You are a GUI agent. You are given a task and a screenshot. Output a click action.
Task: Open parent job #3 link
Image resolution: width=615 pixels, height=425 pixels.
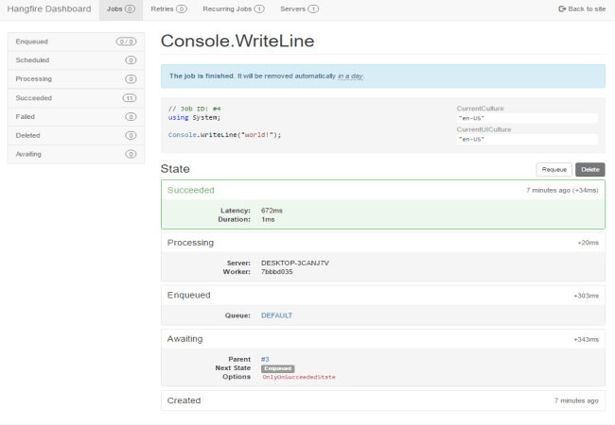(265, 359)
